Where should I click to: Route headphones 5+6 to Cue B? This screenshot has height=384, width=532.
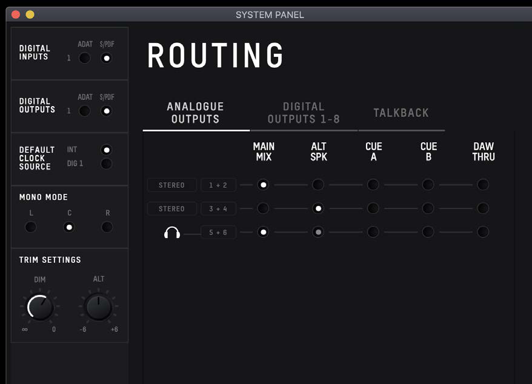[428, 232]
